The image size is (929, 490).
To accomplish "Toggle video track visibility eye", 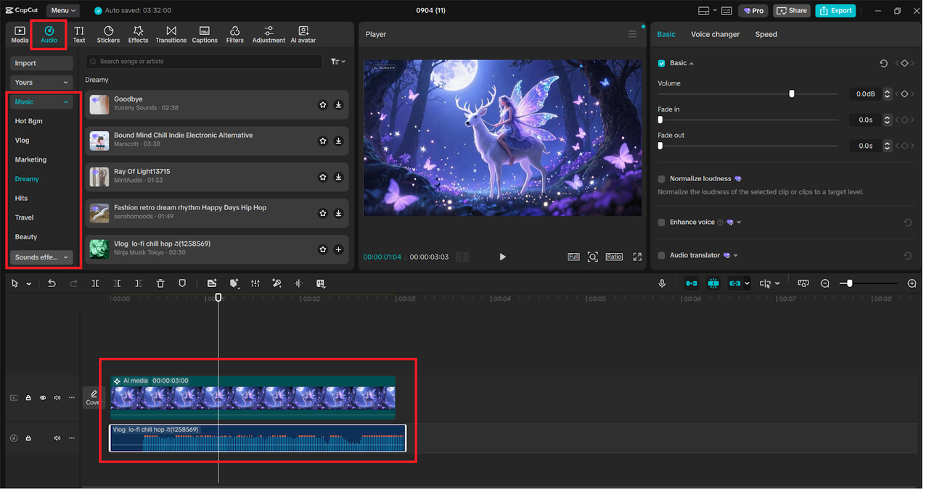I will [43, 398].
